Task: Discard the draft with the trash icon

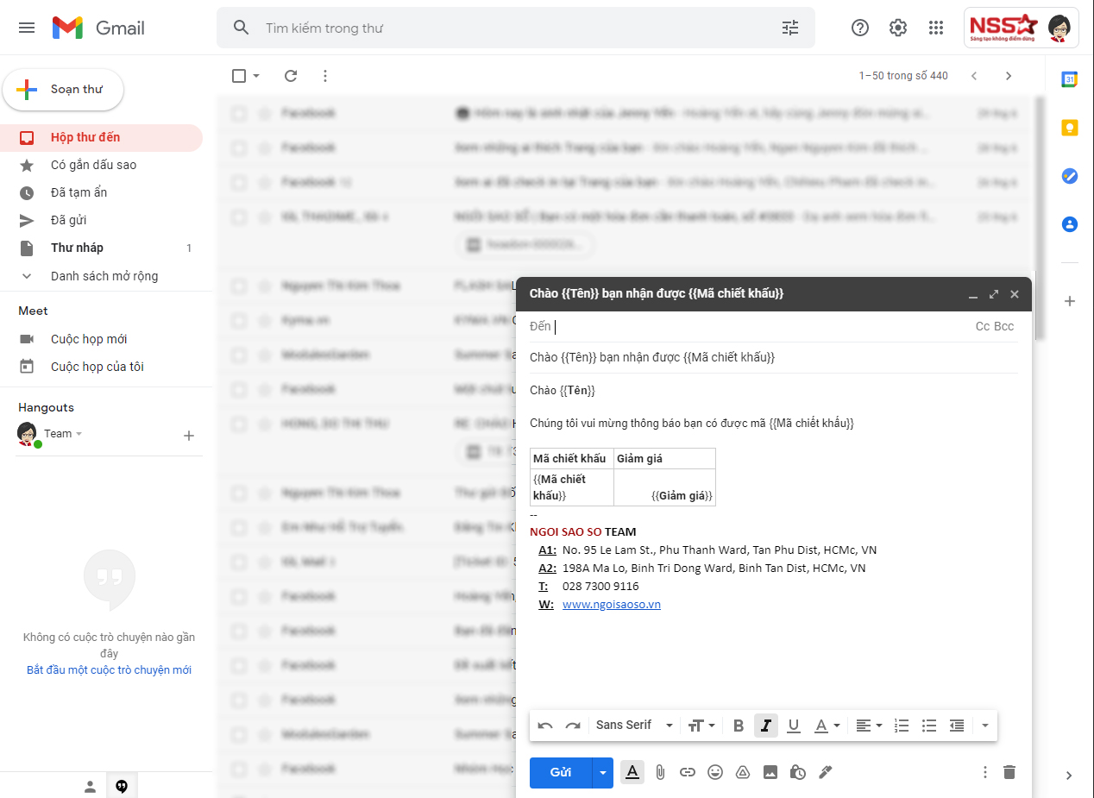Action: click(1009, 772)
